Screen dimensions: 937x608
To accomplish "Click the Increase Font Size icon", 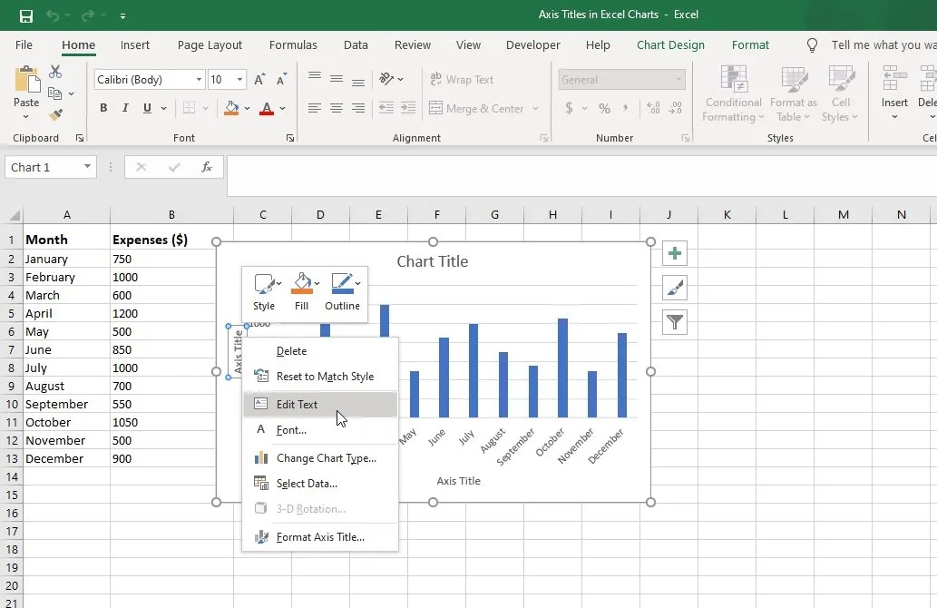I will click(x=259, y=79).
